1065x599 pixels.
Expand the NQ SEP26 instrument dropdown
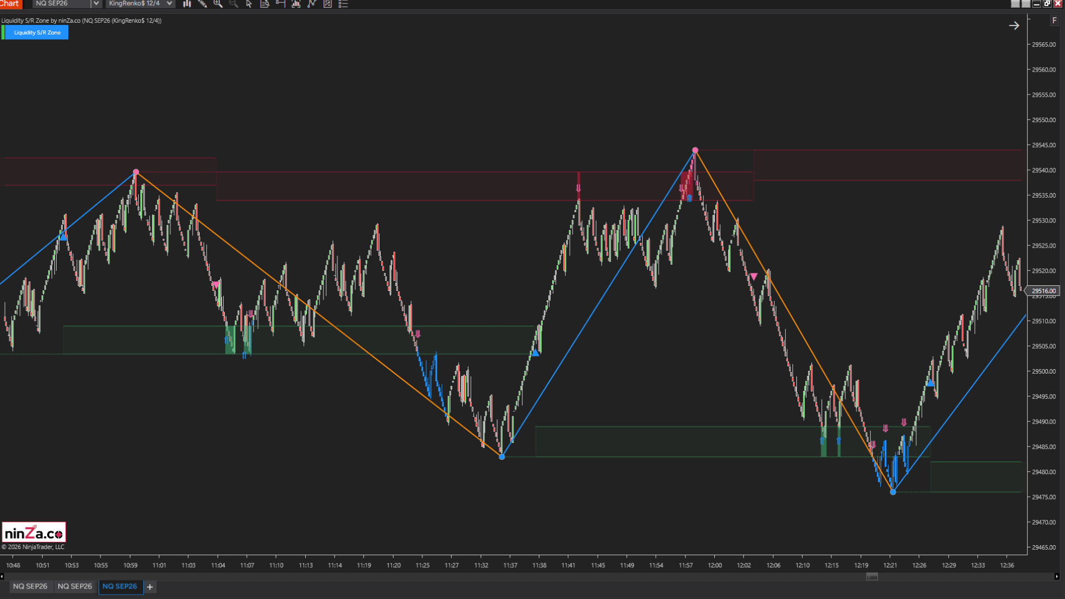[95, 4]
